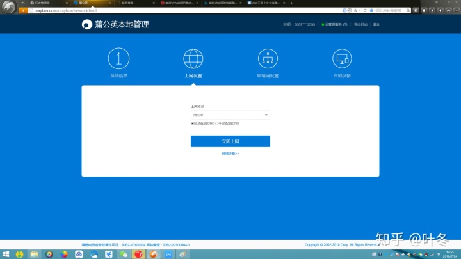Open the blue W app on taskbar
The height and width of the screenshot is (259, 461).
[x=168, y=255]
